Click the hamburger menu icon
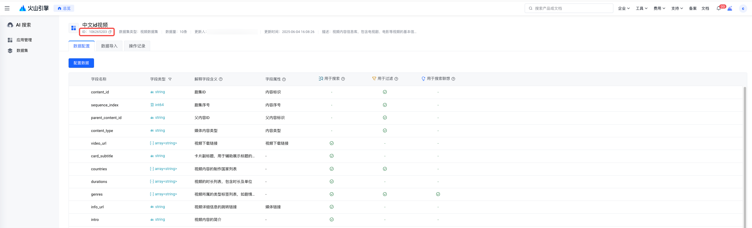Screen dimensions: 752x228 click(x=7, y=8)
